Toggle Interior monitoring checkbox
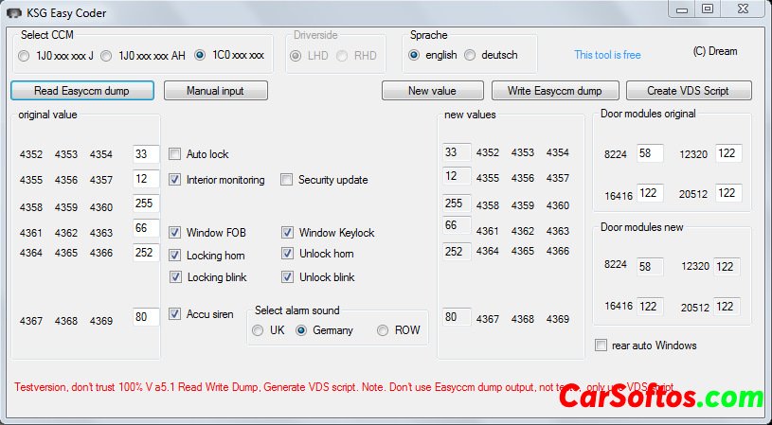Viewport: 772px width, 425px height. tap(175, 180)
